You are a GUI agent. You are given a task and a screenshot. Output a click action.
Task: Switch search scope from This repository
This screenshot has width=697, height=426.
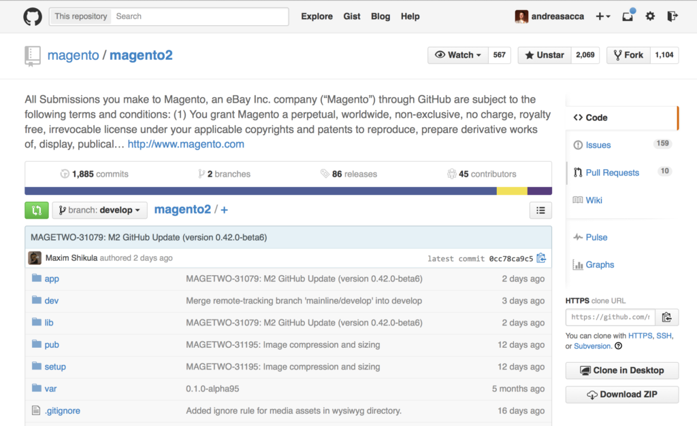click(79, 16)
